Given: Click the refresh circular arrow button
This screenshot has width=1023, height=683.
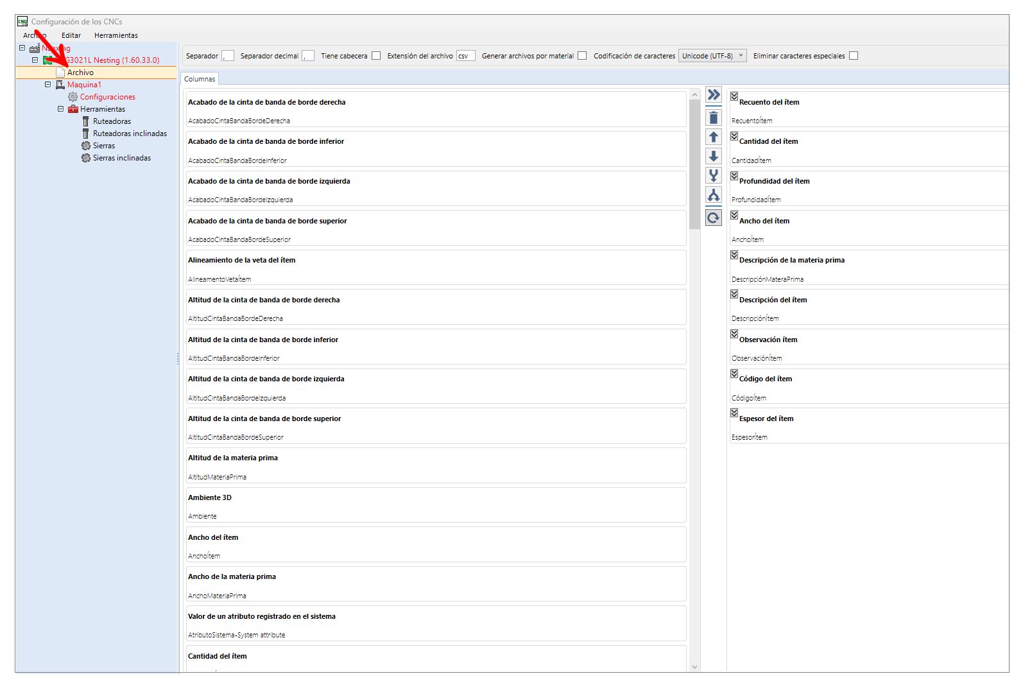Looking at the screenshot, I should [x=714, y=218].
